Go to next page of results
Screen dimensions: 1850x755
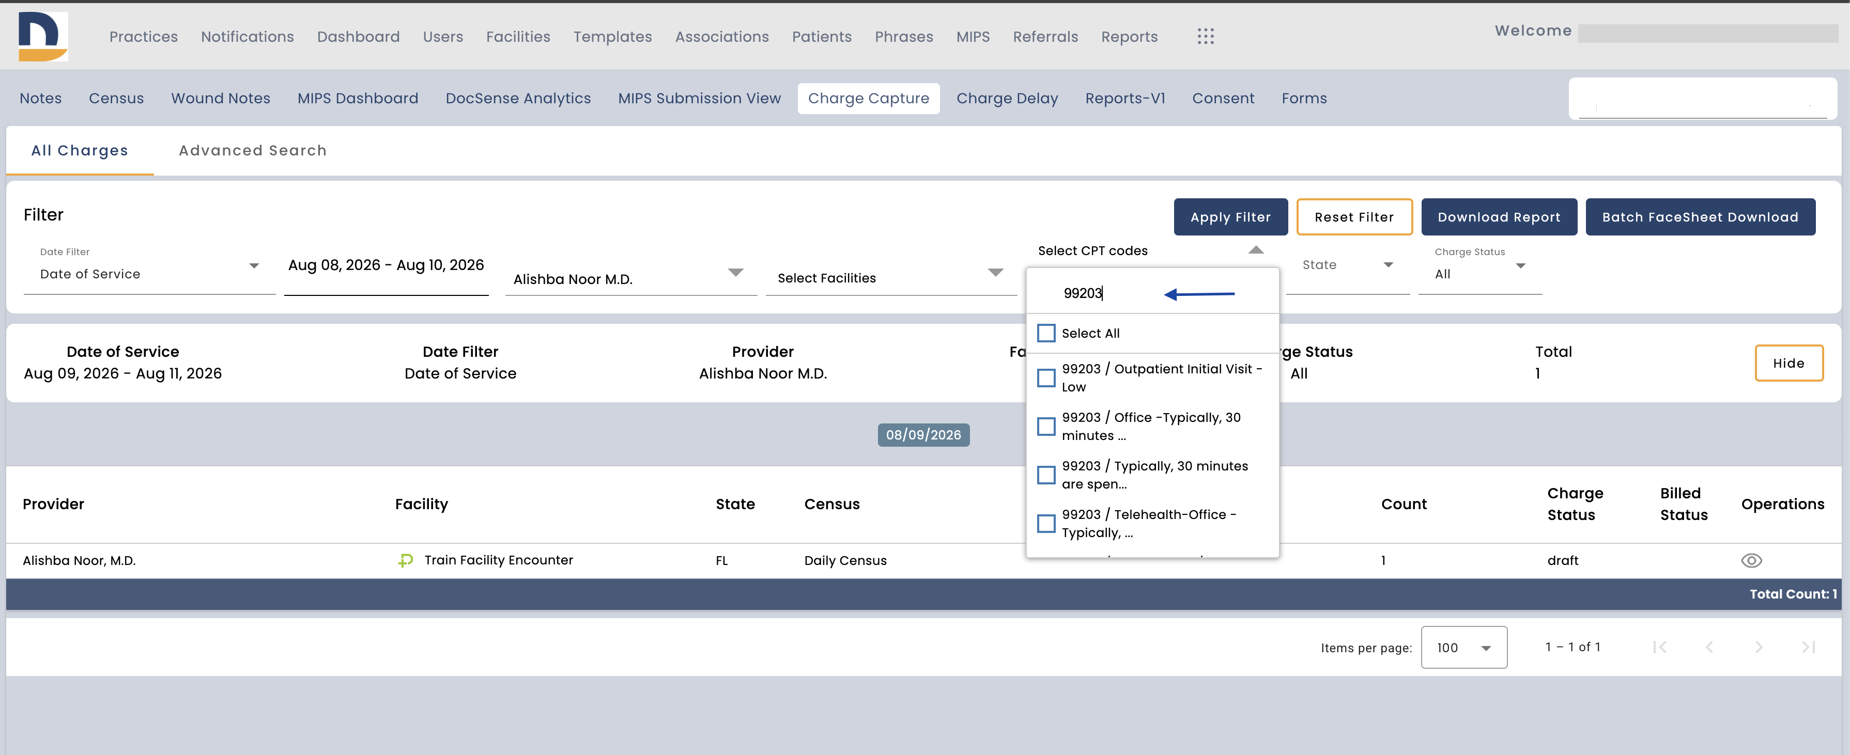1759,648
